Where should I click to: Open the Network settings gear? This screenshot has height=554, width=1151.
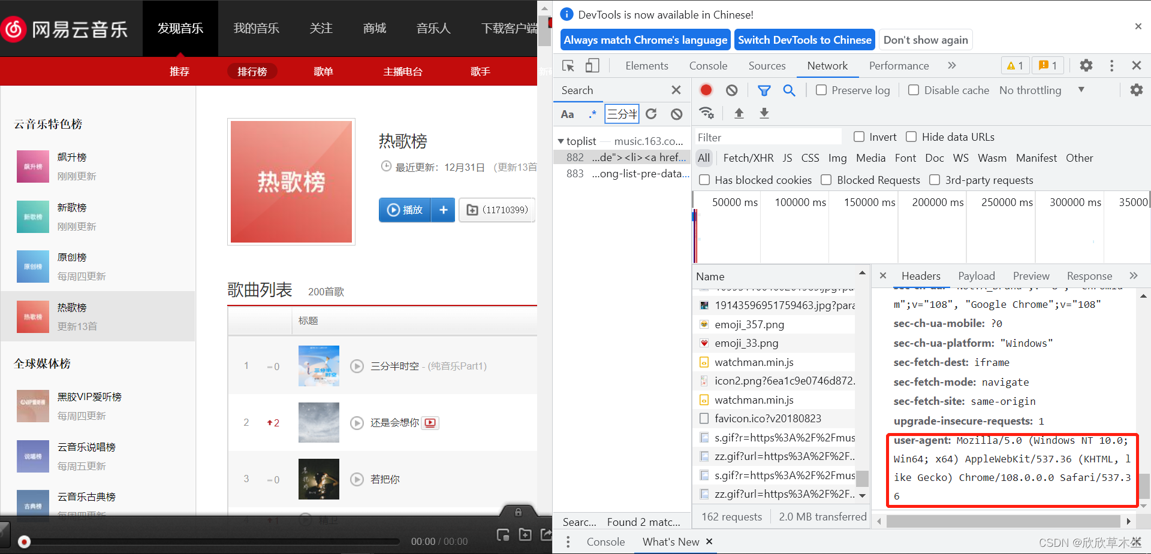click(x=1136, y=90)
